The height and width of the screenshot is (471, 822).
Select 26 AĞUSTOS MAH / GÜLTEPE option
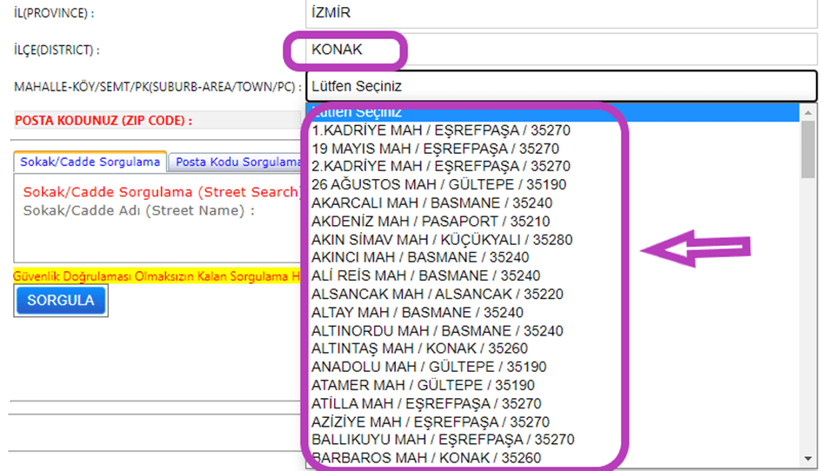(x=438, y=185)
